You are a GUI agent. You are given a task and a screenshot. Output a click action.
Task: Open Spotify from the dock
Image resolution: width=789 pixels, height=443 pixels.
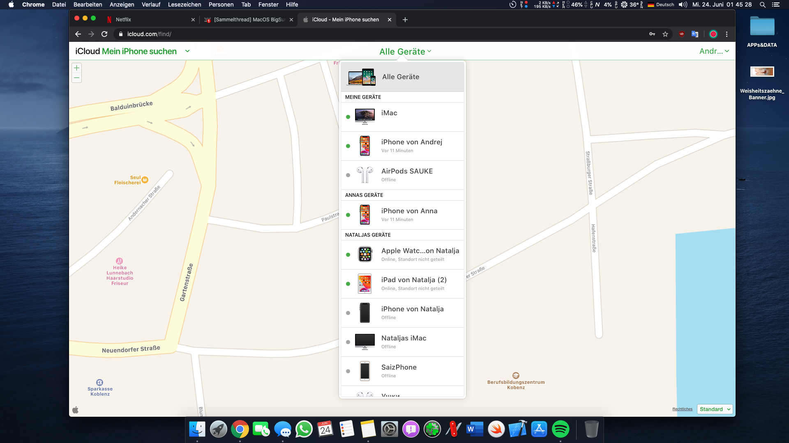click(560, 429)
